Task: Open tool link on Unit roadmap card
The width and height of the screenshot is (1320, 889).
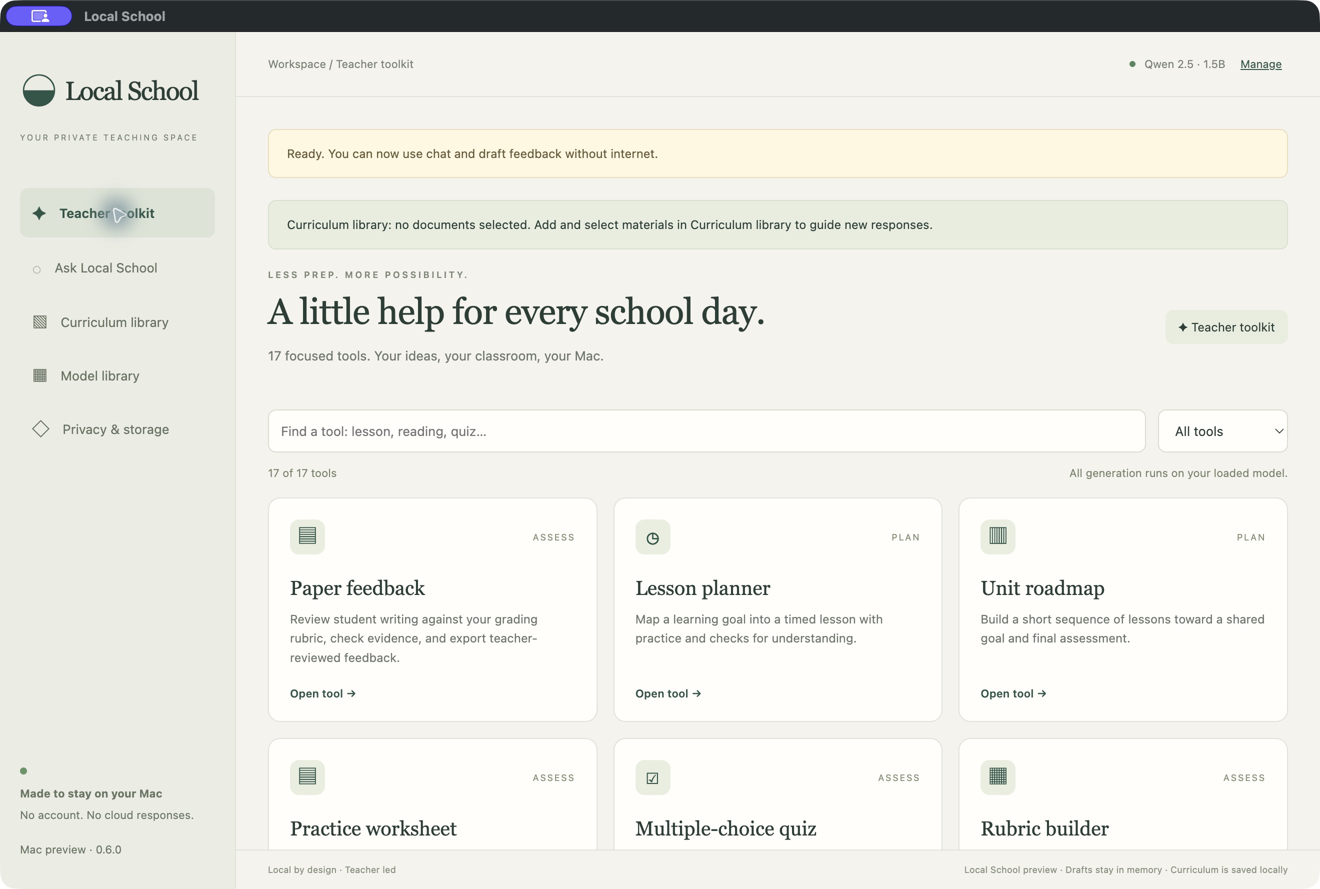Action: (x=1013, y=693)
